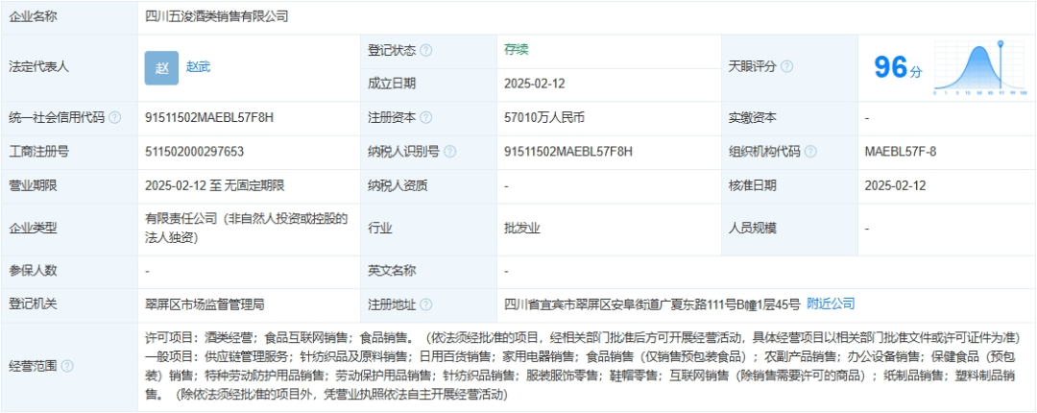Click the help icon beside 注册资本
This screenshot has height=413, width=1037.
click(426, 118)
